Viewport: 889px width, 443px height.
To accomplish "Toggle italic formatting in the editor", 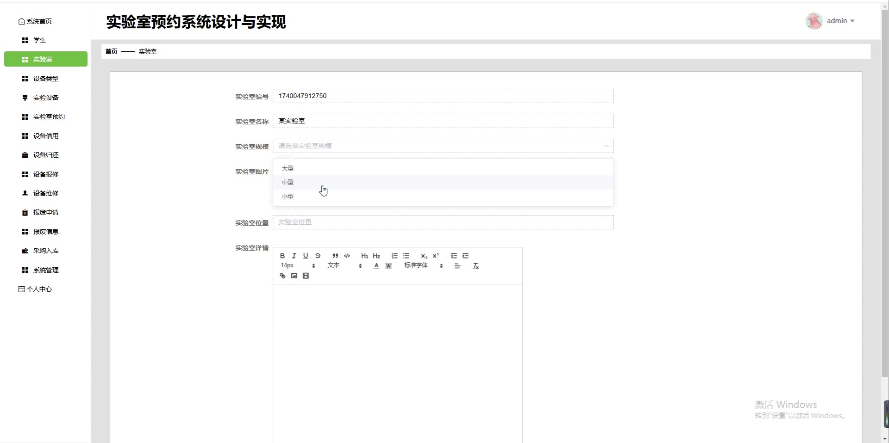I will [x=294, y=256].
